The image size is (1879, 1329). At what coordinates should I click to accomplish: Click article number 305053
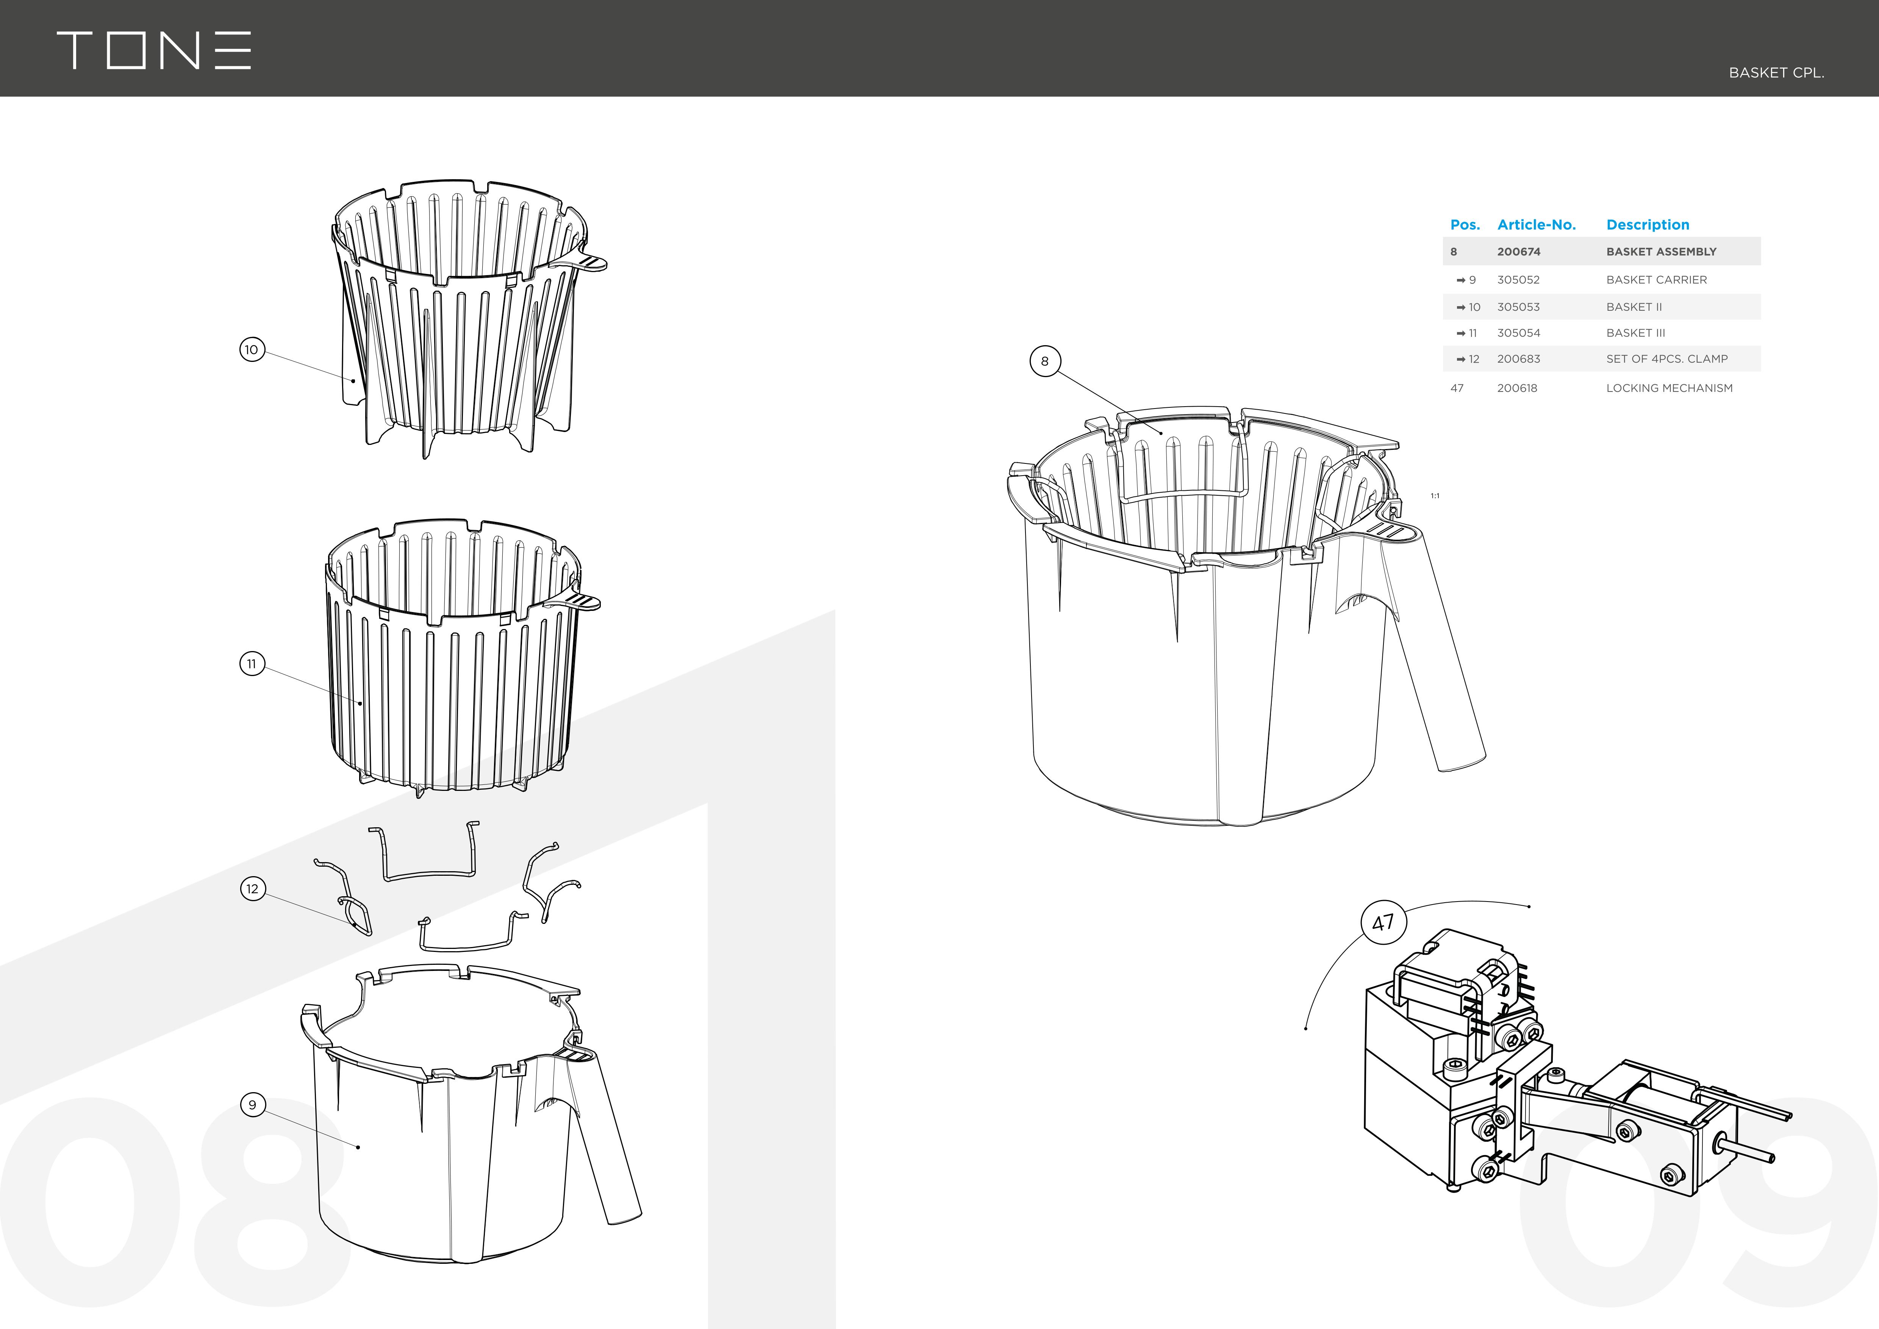tap(1518, 307)
